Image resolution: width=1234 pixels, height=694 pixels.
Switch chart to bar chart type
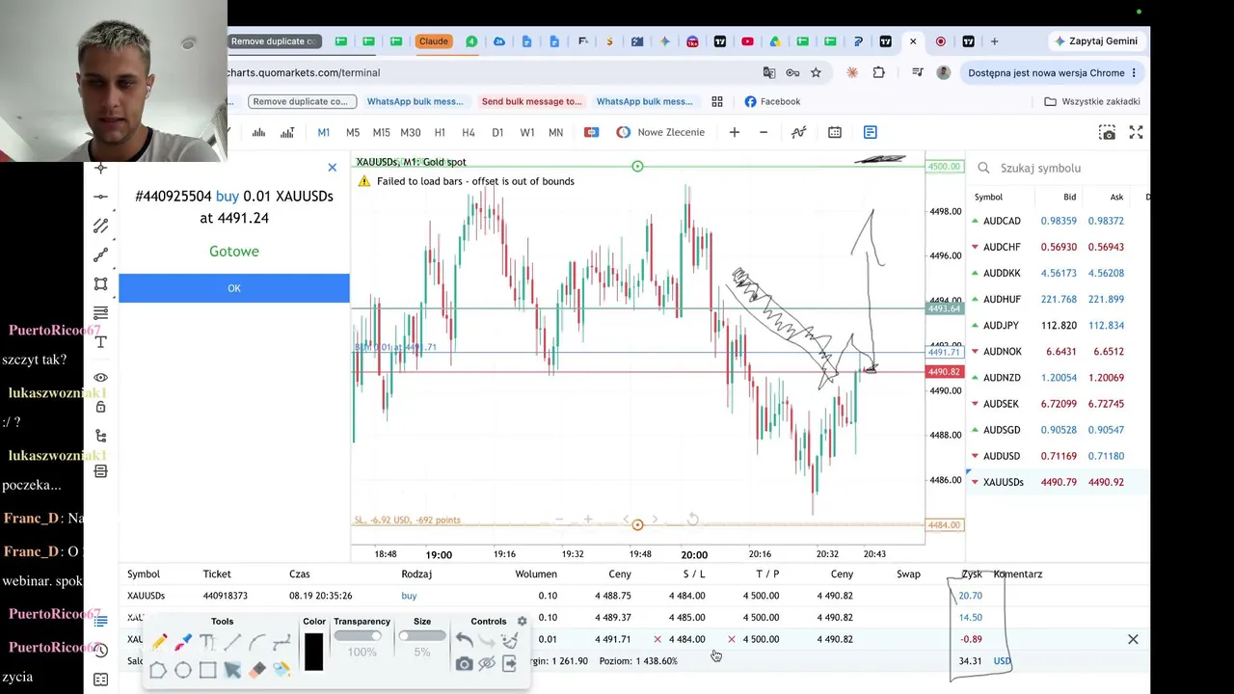point(258,132)
